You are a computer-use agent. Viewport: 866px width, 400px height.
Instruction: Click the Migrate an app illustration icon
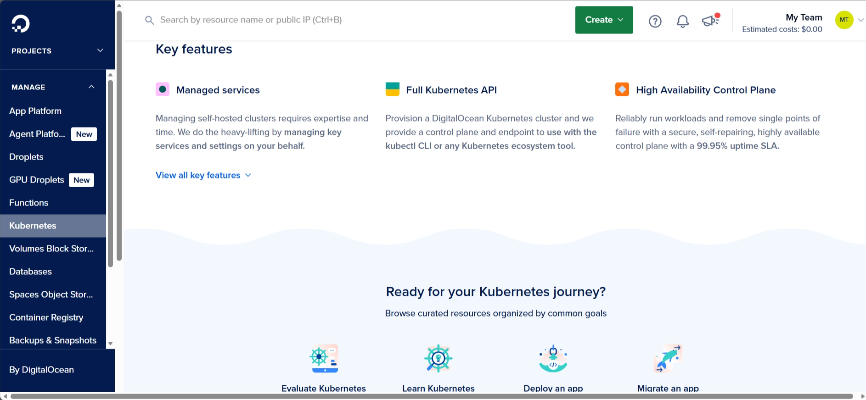(x=668, y=358)
